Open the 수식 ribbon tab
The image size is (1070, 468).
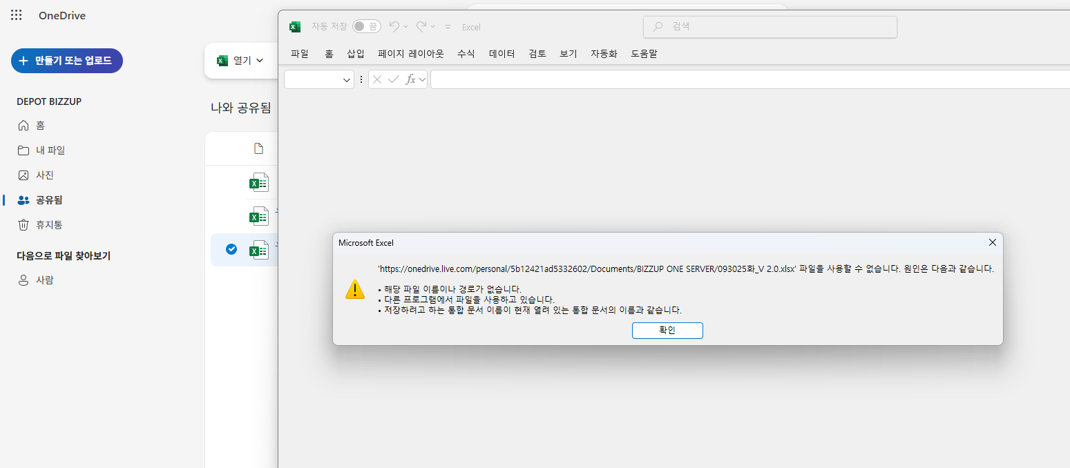point(466,53)
